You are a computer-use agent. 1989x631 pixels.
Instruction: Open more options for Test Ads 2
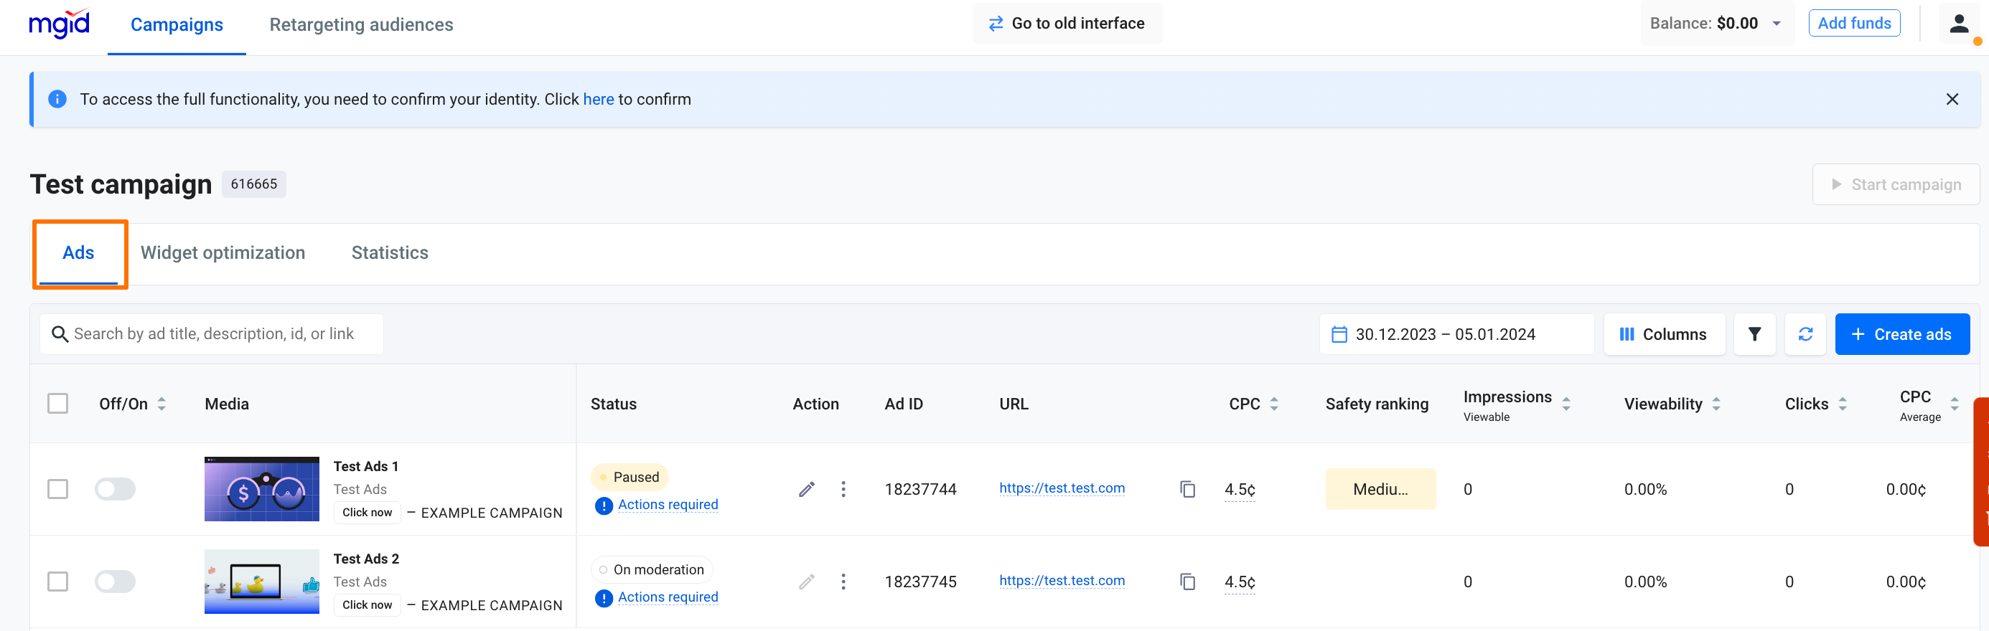pos(843,582)
